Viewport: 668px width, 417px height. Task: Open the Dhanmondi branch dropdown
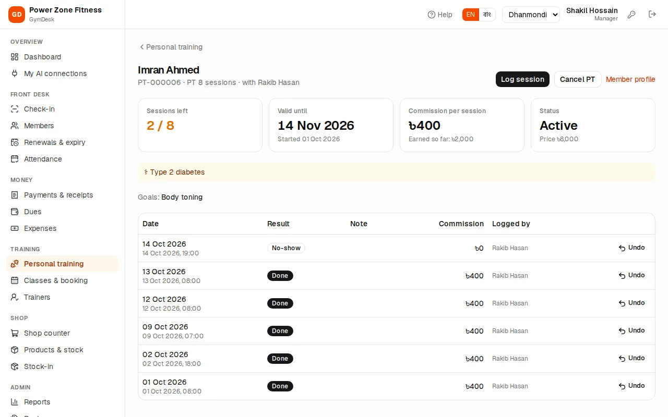pyautogui.click(x=531, y=15)
